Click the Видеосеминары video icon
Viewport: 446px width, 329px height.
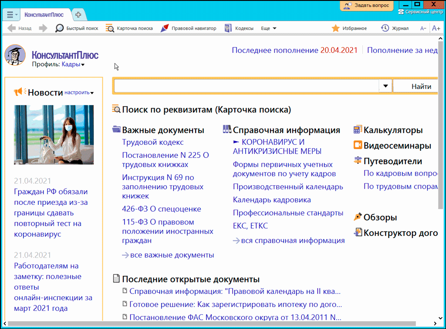[358, 145]
